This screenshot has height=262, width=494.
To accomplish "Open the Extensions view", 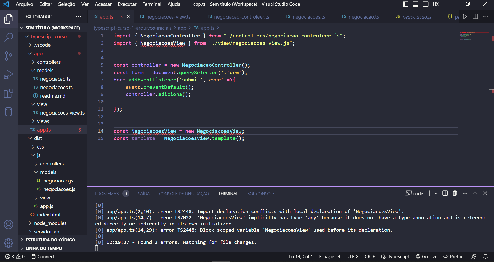I will 9,93.
